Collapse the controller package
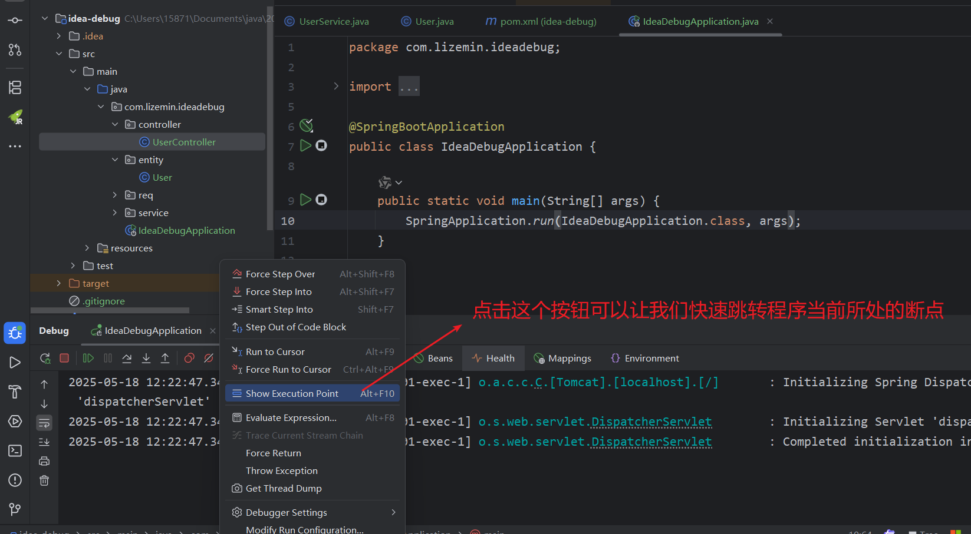The height and width of the screenshot is (534, 971). (x=115, y=124)
